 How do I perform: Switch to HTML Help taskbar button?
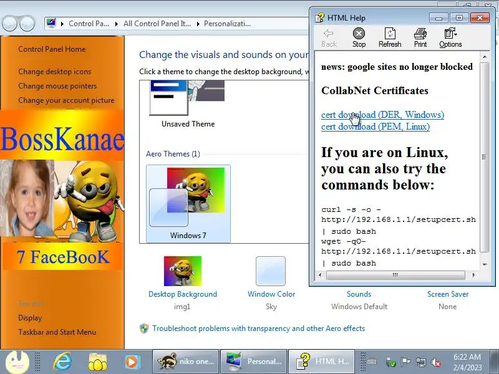click(x=321, y=362)
